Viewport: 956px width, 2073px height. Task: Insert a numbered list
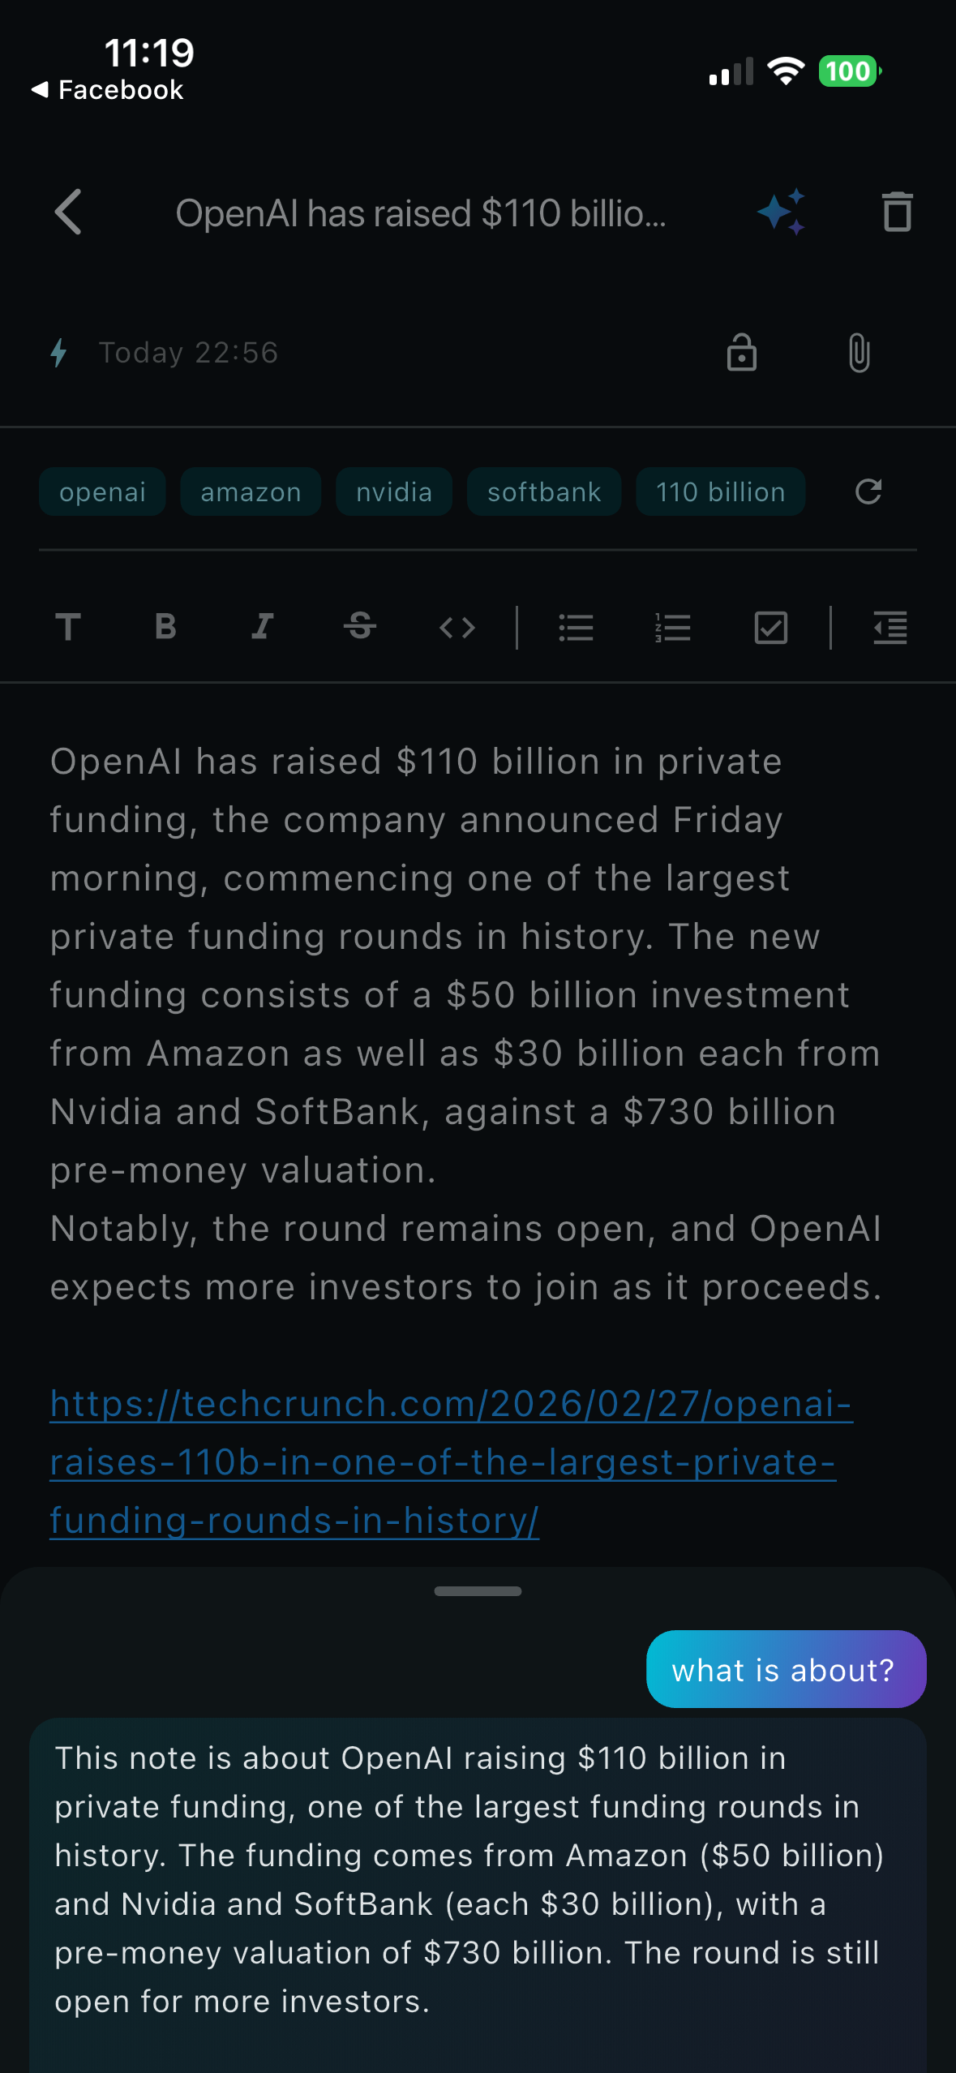[x=673, y=627]
